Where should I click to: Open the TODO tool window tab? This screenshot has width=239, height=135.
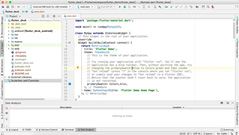pos(27,130)
